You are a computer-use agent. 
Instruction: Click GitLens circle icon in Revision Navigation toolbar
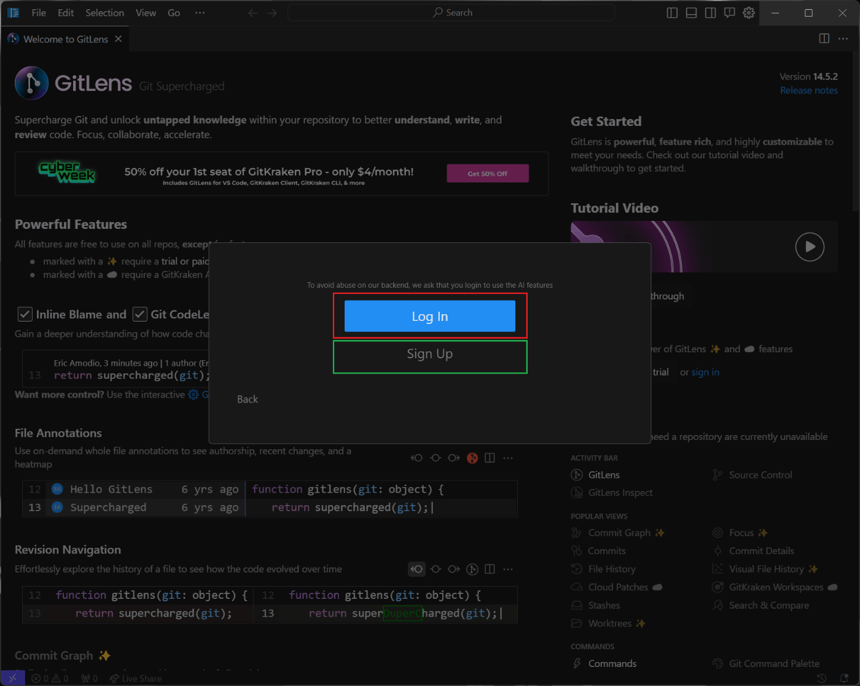472,569
